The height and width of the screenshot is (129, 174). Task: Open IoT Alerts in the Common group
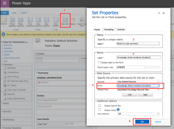10,85
